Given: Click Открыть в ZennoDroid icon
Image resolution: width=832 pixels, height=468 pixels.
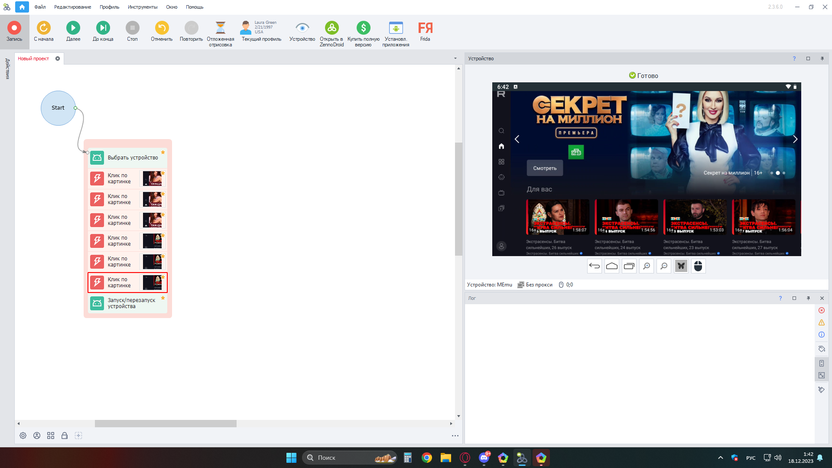Looking at the screenshot, I should click(x=331, y=28).
